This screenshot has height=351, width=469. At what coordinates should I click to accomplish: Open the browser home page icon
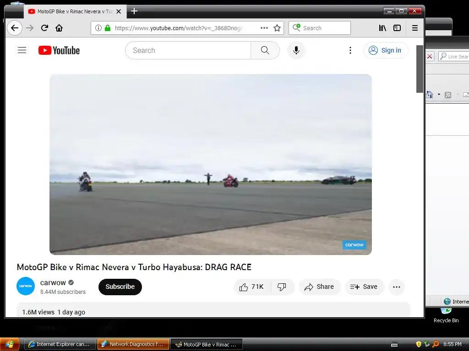pos(59,28)
